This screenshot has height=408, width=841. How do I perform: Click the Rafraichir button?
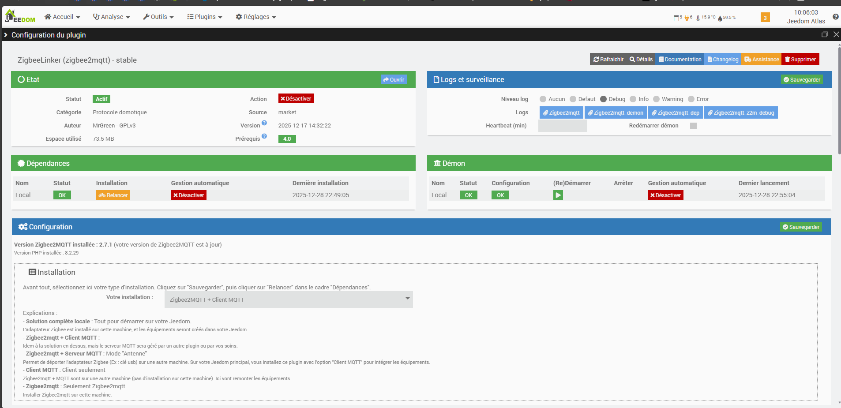point(608,60)
